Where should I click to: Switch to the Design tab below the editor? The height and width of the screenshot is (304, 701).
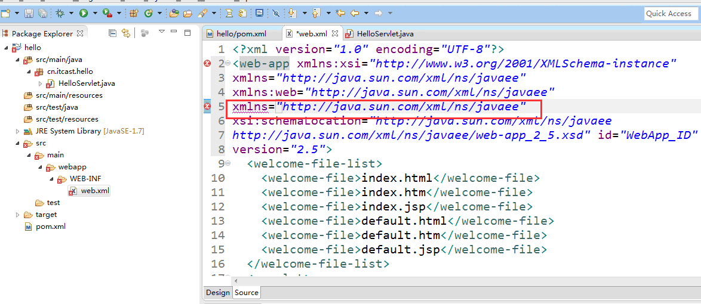coord(217,293)
